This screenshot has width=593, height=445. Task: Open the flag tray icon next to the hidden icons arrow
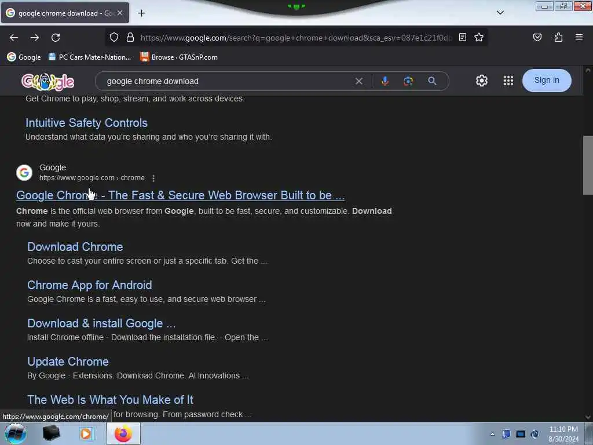[x=506, y=434]
